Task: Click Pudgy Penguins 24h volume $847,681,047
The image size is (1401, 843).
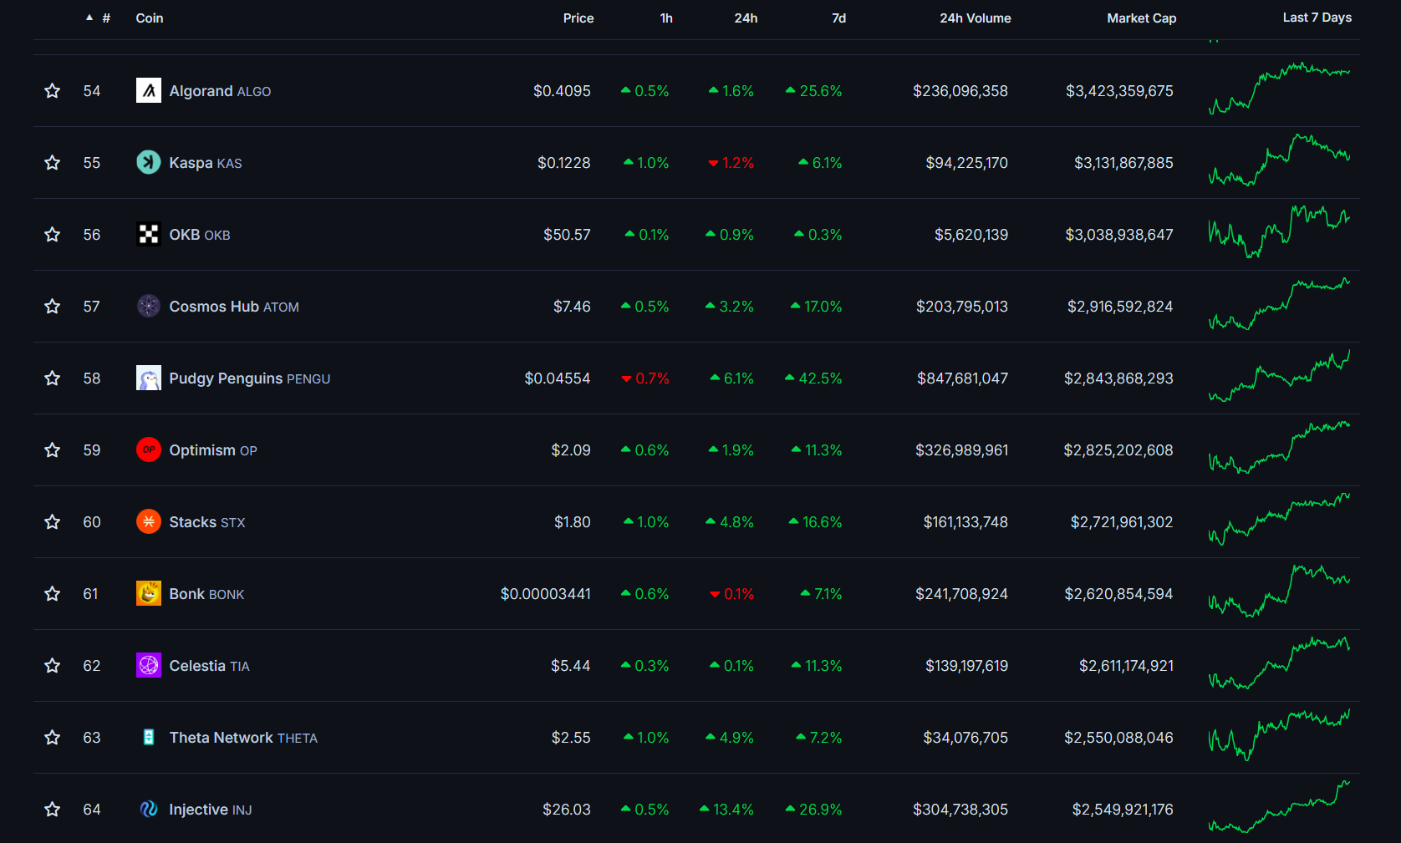Action: tap(962, 378)
